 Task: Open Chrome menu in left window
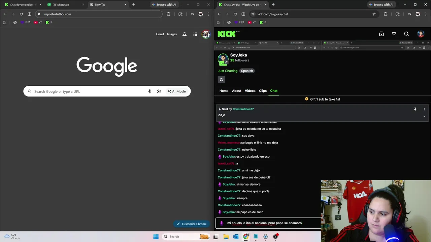pyautogui.click(x=209, y=14)
